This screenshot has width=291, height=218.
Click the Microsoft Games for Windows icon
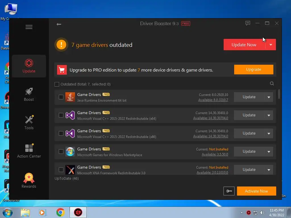tap(70, 152)
